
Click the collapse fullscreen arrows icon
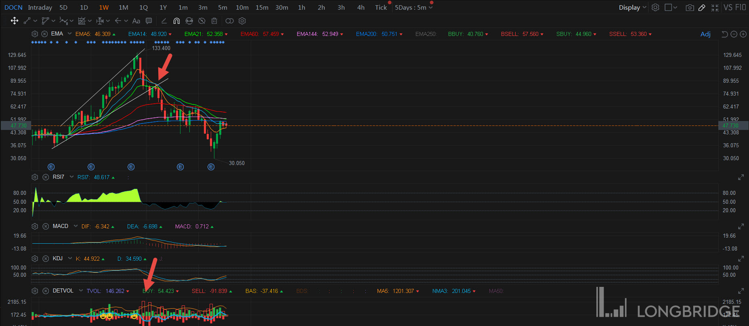tap(715, 8)
